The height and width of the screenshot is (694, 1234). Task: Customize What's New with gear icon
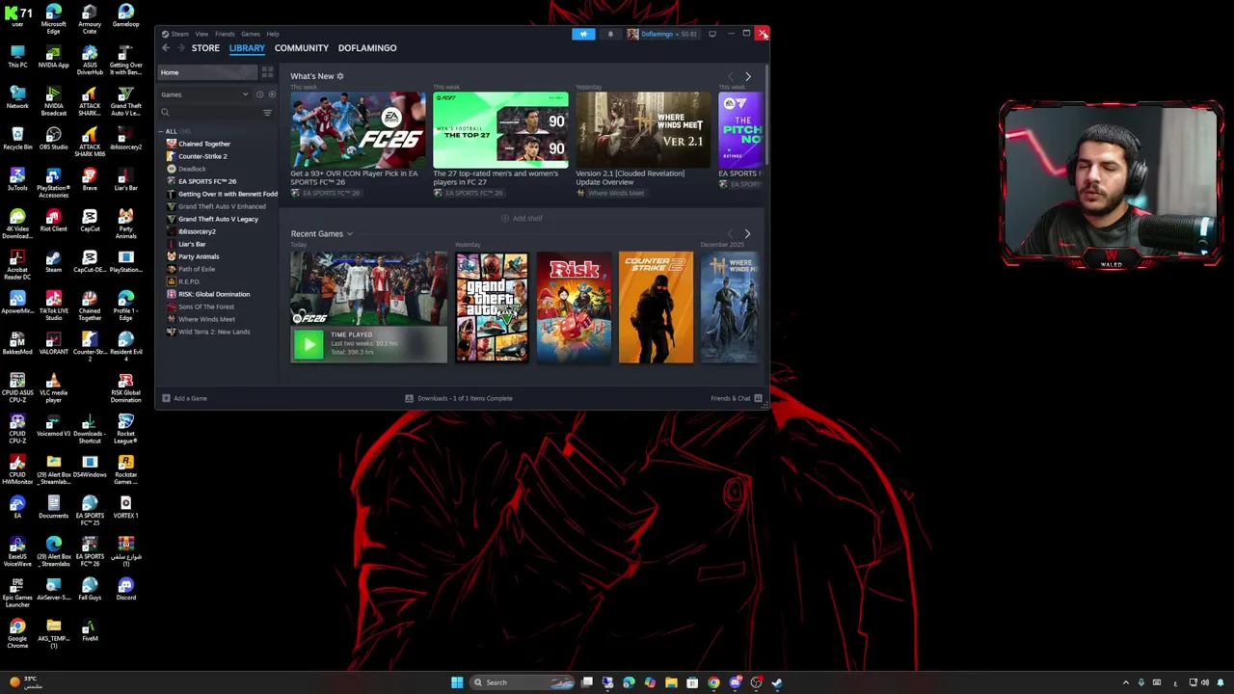[339, 76]
